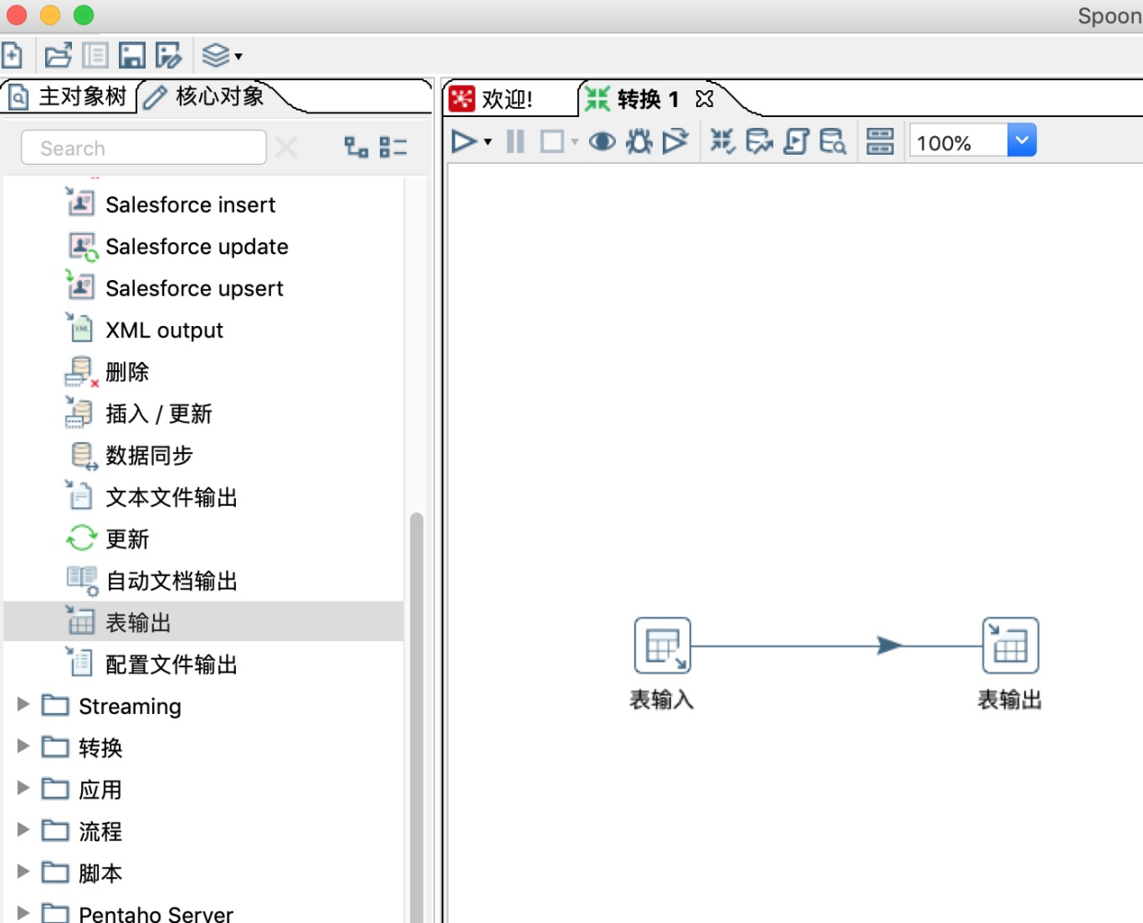The height and width of the screenshot is (923, 1143).
Task: Open the perspectives layers dropdown
Action: click(221, 56)
